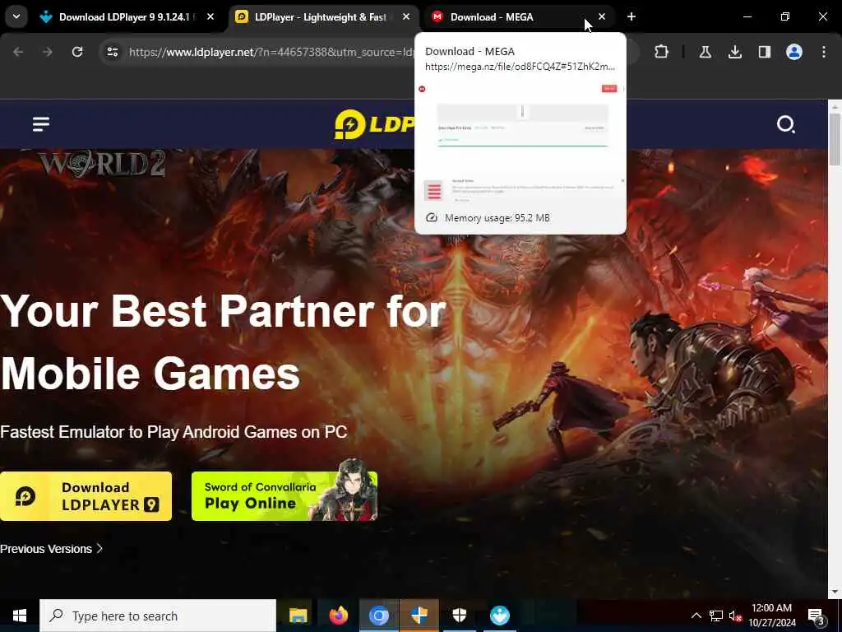Open the tab search dropdown arrow

tap(16, 16)
